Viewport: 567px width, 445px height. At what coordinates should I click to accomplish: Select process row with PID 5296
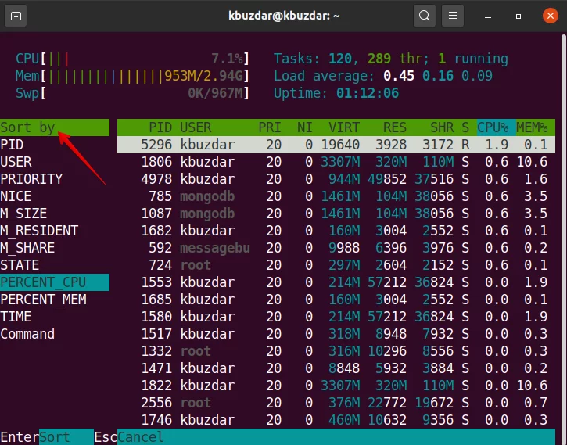coord(336,145)
